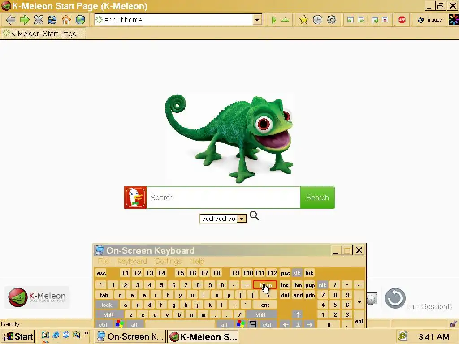This screenshot has width=459, height=344.
Task: Toggle Images loading button
Action: click(430, 20)
